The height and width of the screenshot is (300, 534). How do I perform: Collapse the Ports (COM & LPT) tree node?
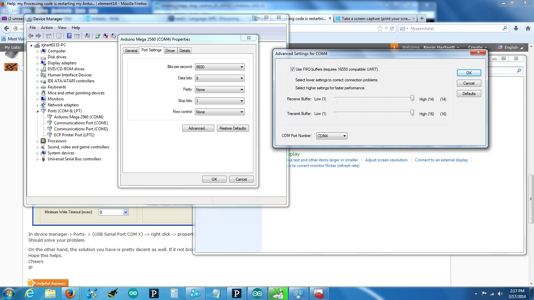[x=37, y=111]
